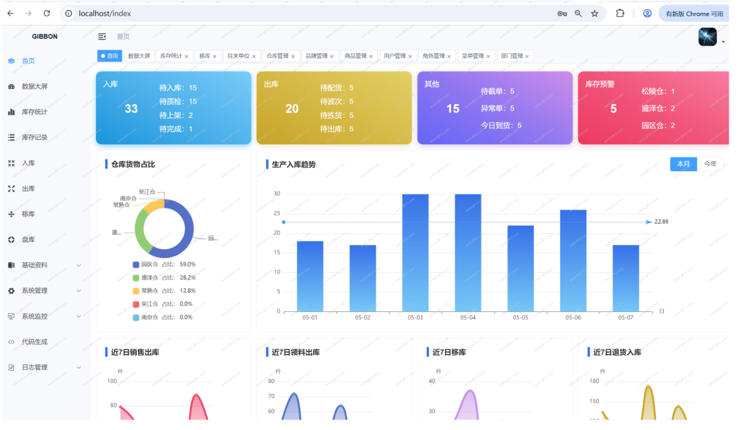
Task: Open 日志管理 edit sidebar icon
Action: [x=12, y=367]
